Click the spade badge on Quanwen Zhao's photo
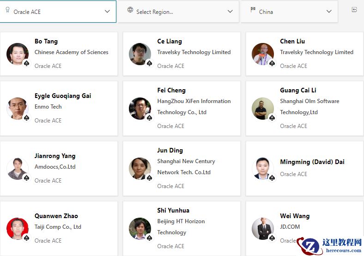Screen dimensions: 364x256 pos(27,238)
